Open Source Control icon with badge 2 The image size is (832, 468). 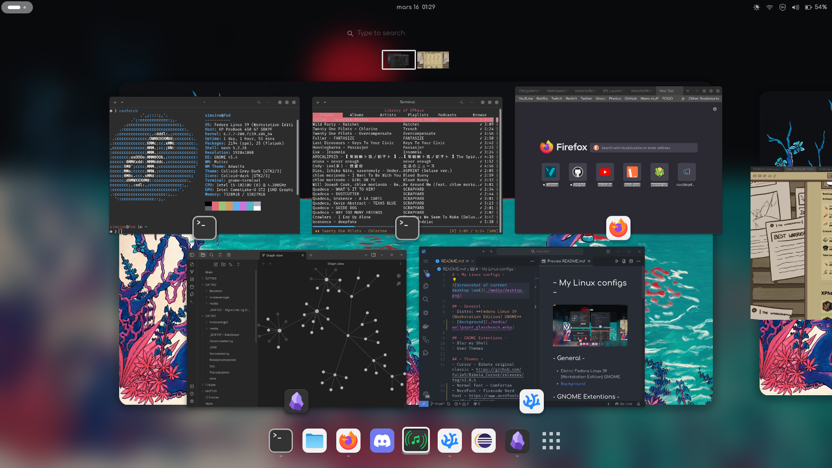[426, 273]
